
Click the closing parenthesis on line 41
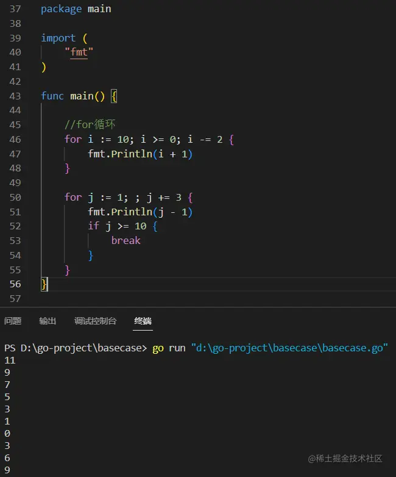coord(44,67)
